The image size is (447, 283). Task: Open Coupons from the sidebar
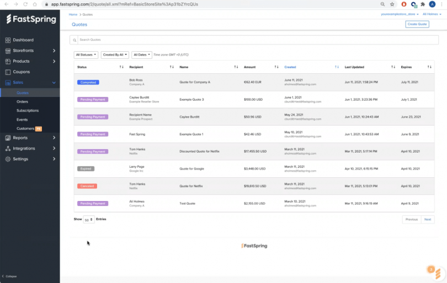pos(21,72)
